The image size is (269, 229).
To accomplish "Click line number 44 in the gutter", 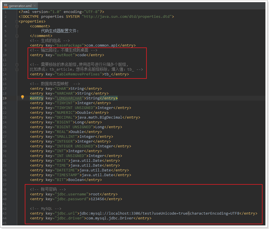I will point(5,218).
